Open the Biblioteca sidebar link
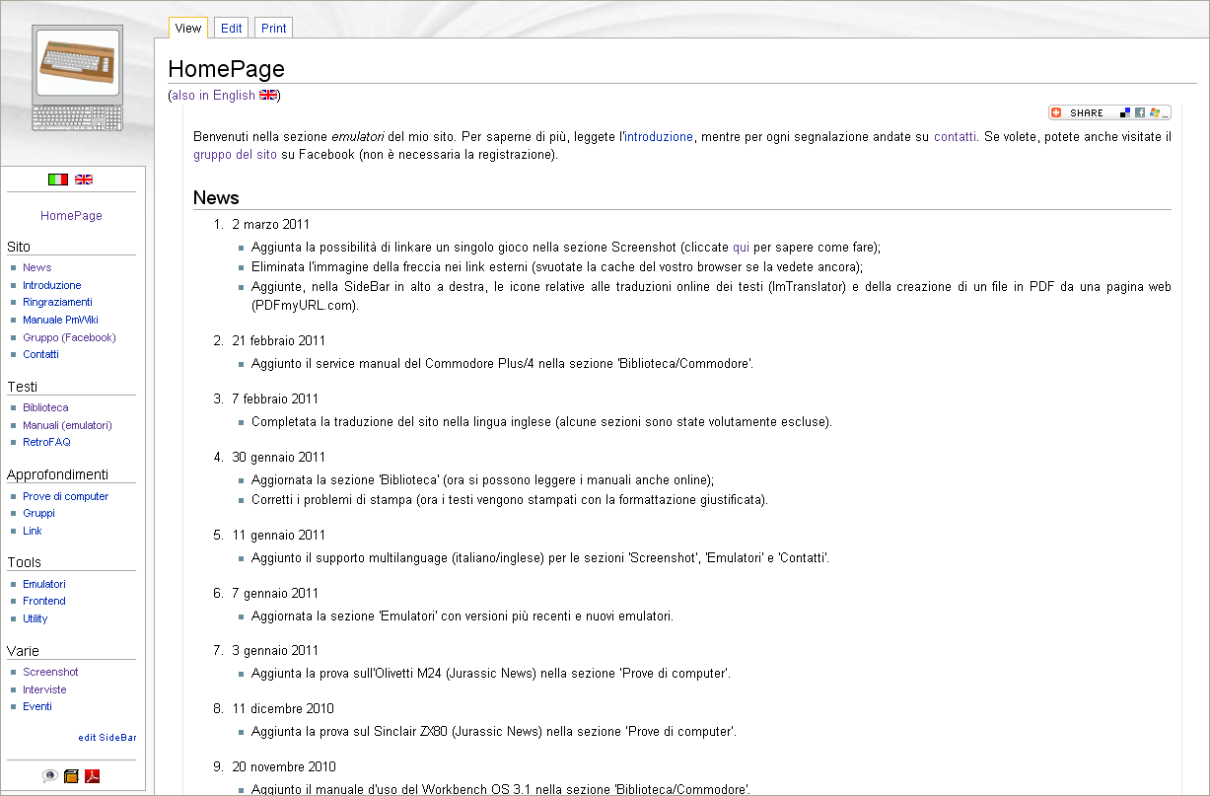This screenshot has width=1210, height=796. [45, 407]
